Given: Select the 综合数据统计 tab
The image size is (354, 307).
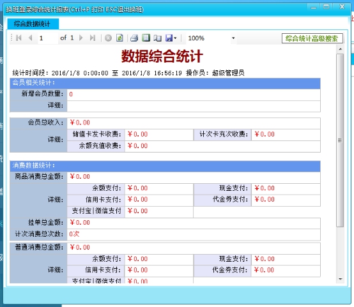Looking at the screenshot, I should coord(33,24).
